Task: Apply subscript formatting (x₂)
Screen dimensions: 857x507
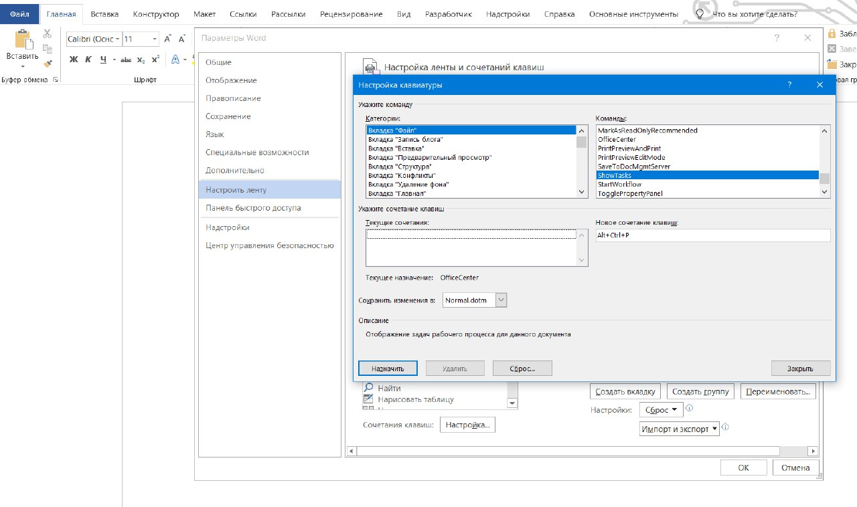Action: [141, 60]
